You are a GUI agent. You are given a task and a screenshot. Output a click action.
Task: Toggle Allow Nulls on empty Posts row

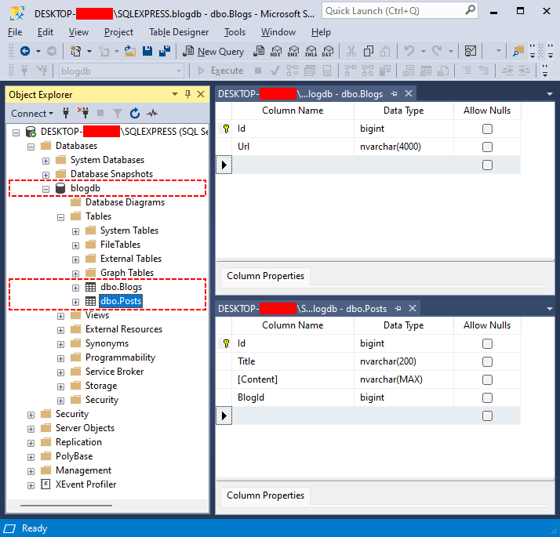[x=487, y=415]
